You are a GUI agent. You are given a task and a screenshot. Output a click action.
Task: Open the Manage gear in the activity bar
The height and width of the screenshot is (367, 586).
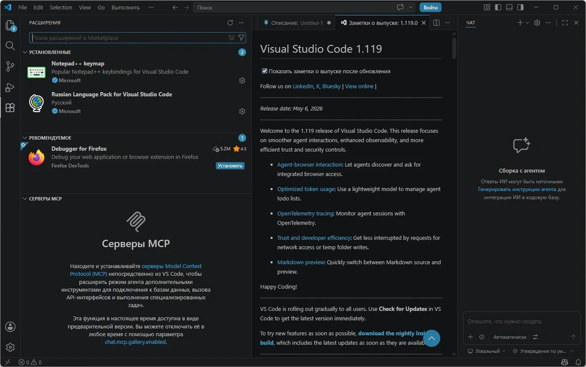tap(10, 347)
